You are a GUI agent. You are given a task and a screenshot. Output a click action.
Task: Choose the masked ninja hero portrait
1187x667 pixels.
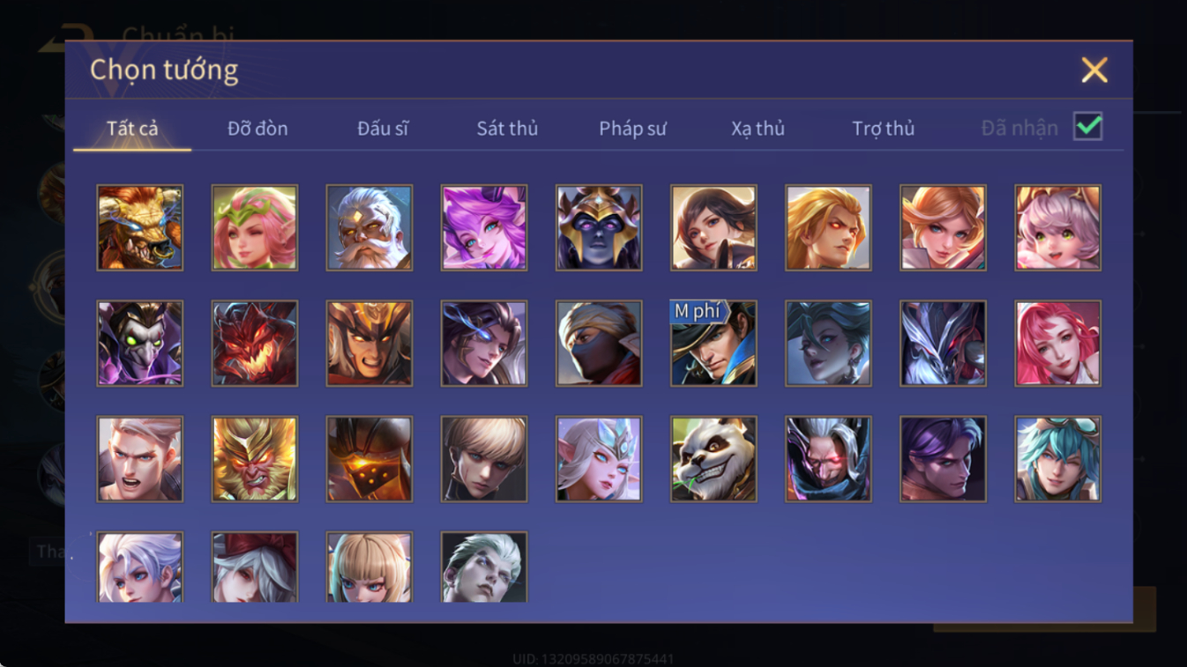point(599,344)
